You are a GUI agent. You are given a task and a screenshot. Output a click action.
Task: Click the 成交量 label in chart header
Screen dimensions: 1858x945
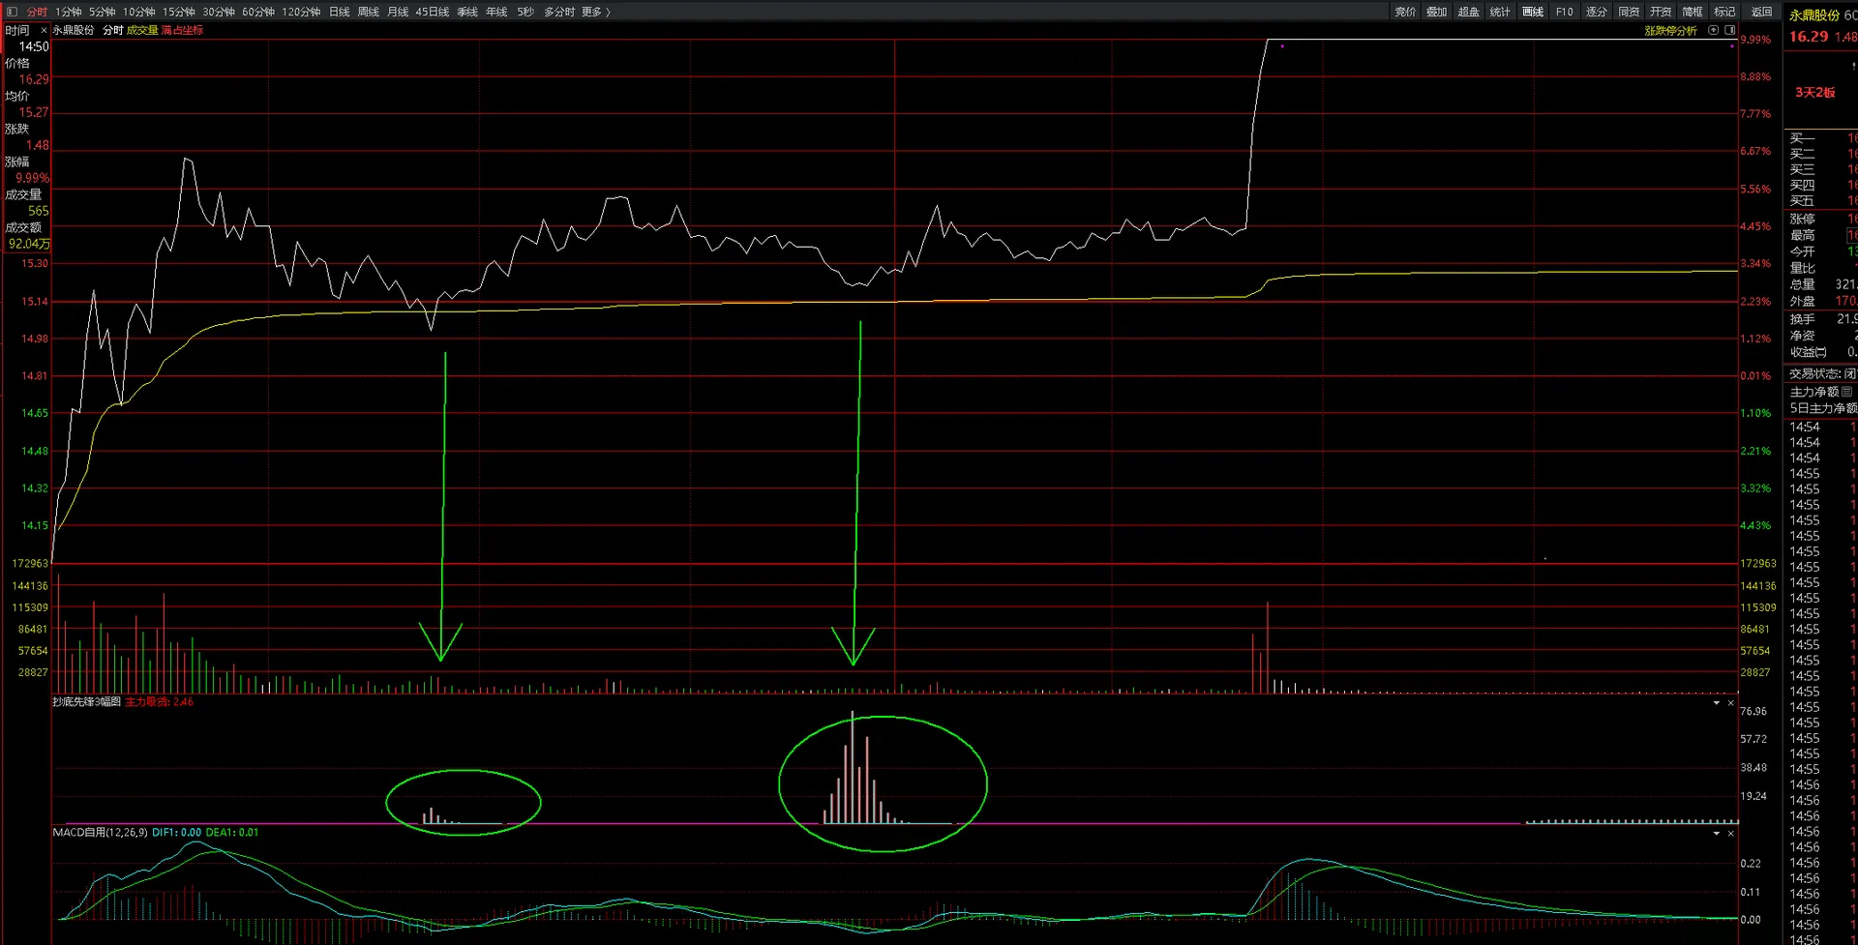click(142, 31)
